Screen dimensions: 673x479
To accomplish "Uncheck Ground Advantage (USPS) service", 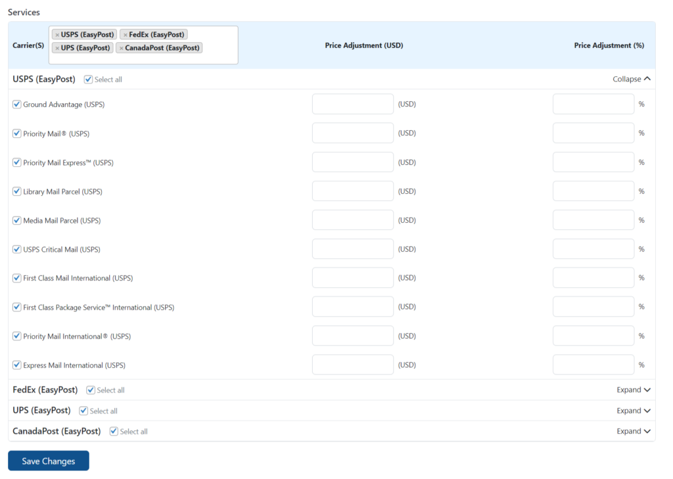I will pos(16,104).
